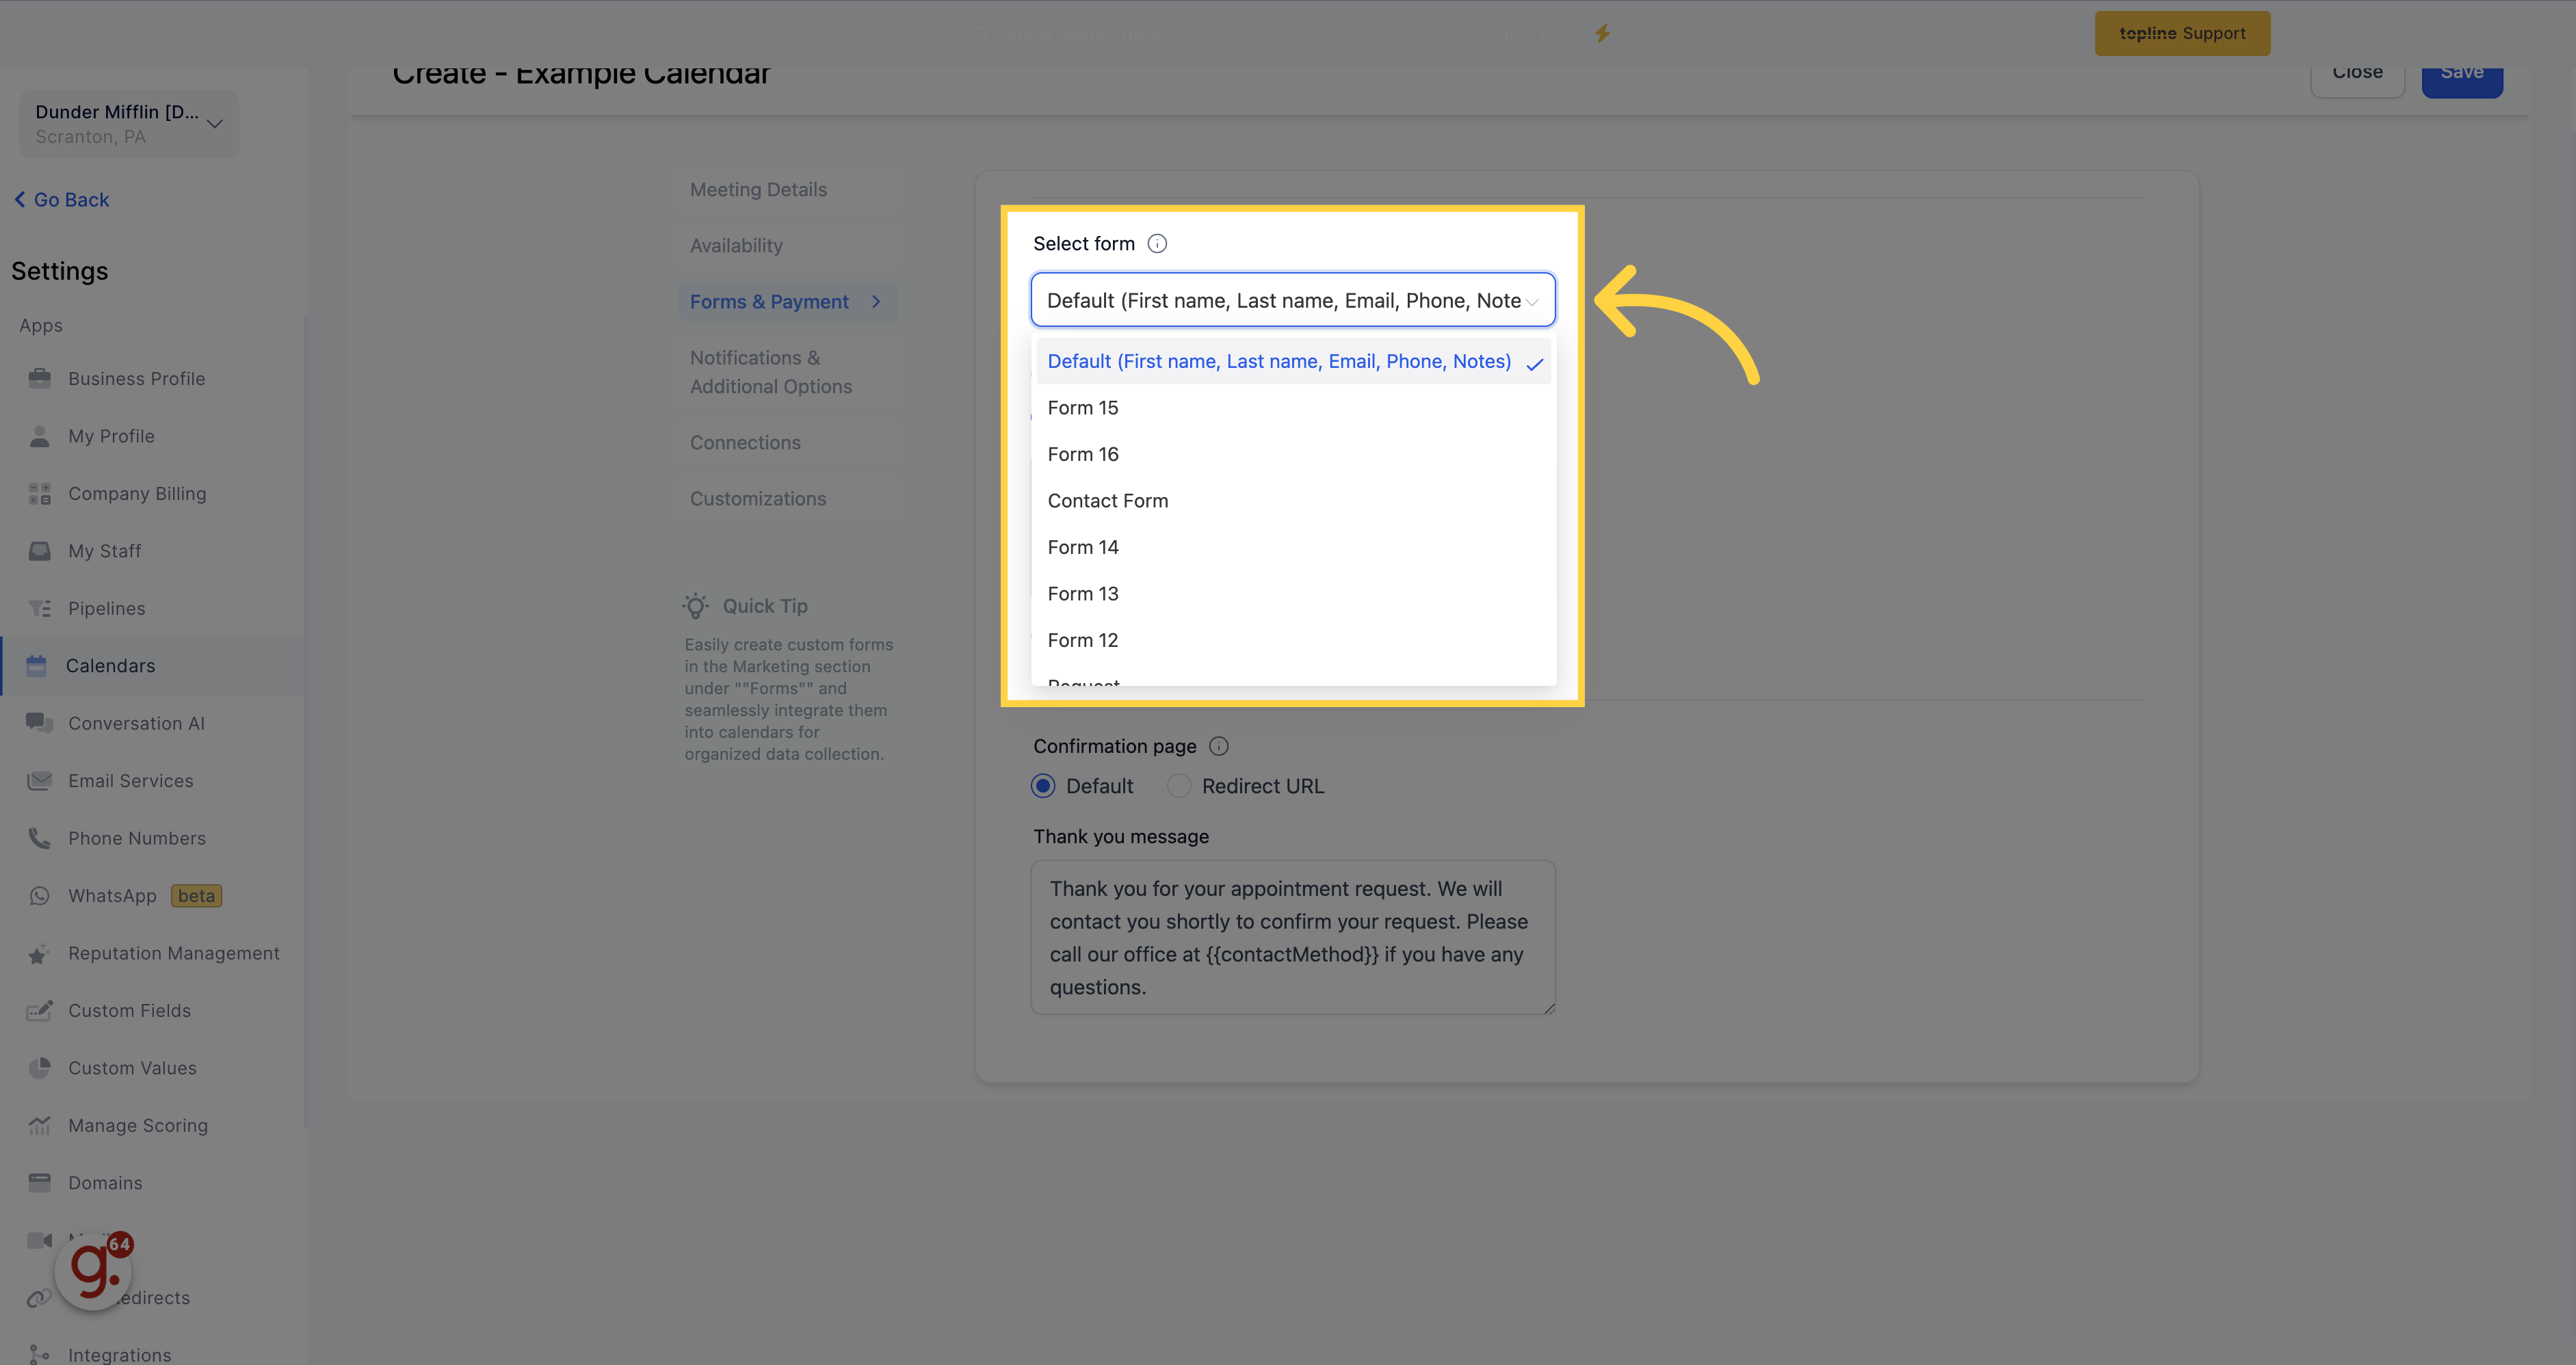Viewport: 2576px width, 1365px height.
Task: Choose Form 12 from the list
Action: pyautogui.click(x=1293, y=640)
